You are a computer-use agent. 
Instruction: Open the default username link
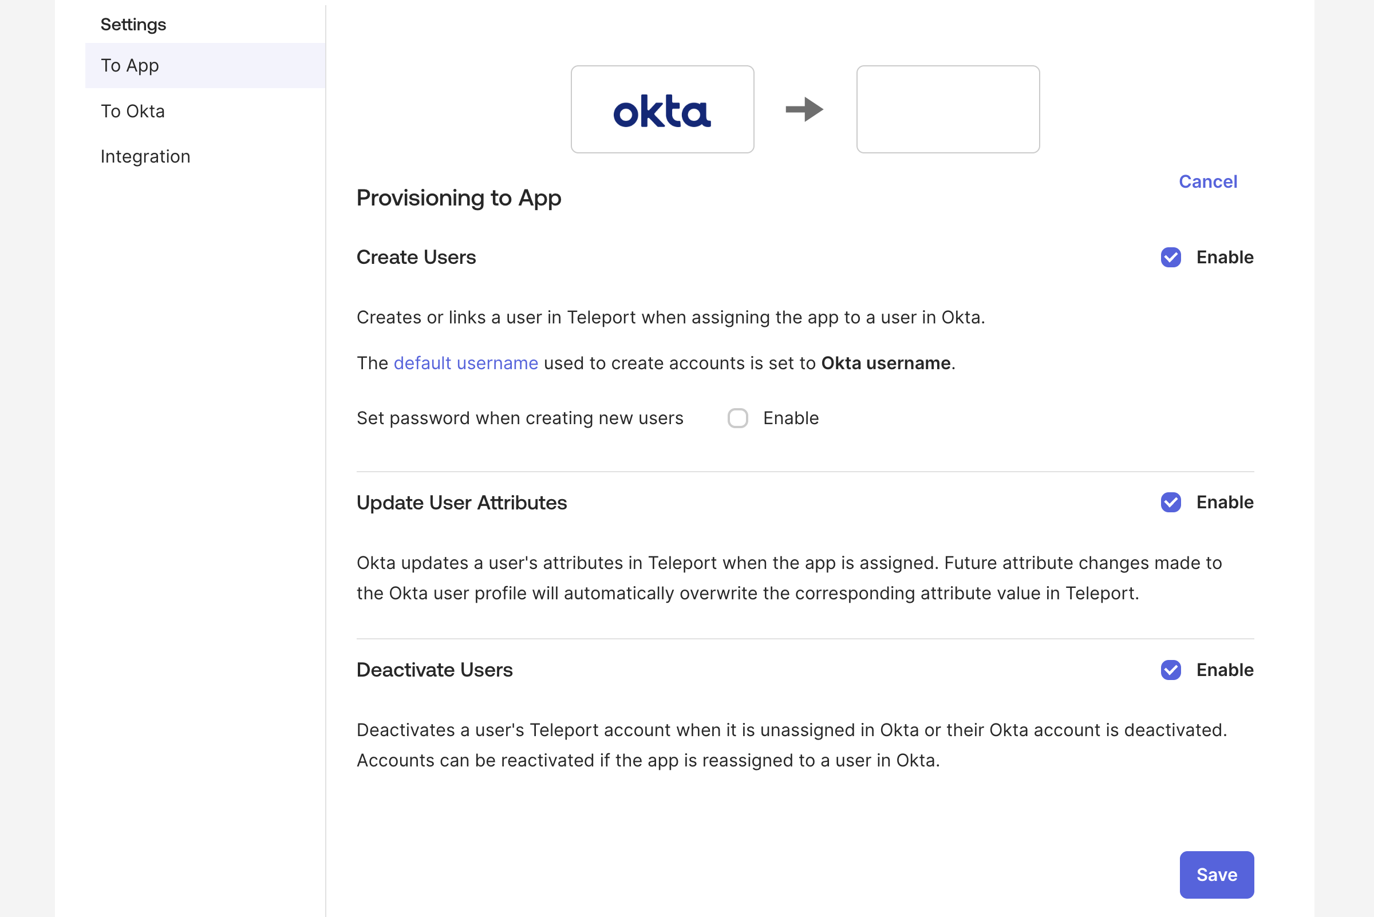(x=465, y=363)
